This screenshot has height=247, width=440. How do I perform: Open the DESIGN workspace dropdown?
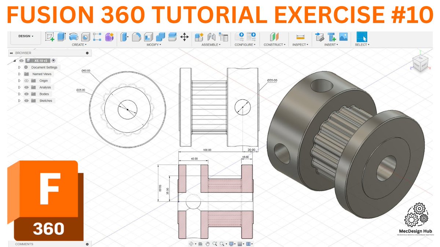tap(26, 36)
